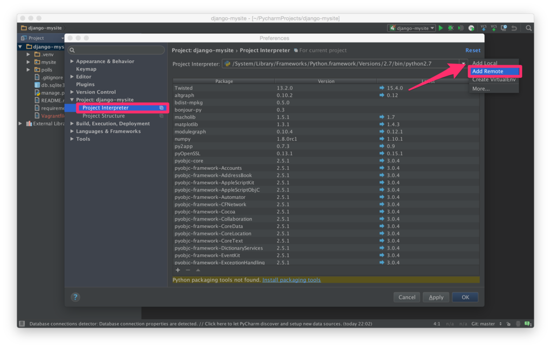Viewport: 551px width, 348px height.
Task: Open the Git: master branch selector
Action: (486, 324)
